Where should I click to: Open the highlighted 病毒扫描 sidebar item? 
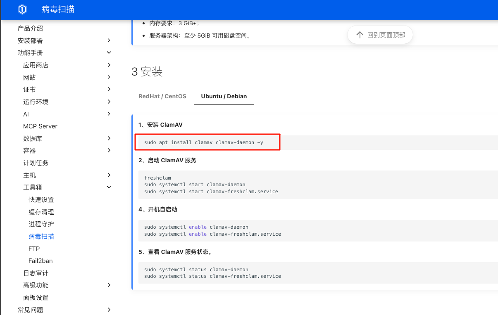tap(41, 237)
